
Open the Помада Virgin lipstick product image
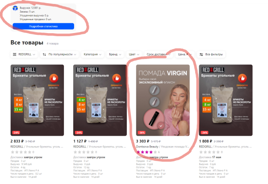(x=163, y=100)
